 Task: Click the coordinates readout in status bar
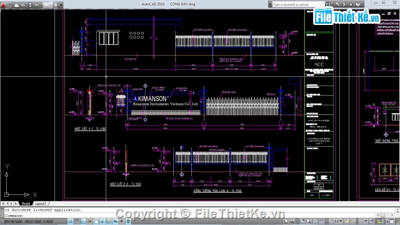pyautogui.click(x=28, y=222)
